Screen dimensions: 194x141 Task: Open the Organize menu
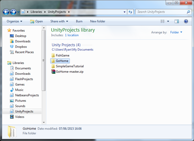14,21
